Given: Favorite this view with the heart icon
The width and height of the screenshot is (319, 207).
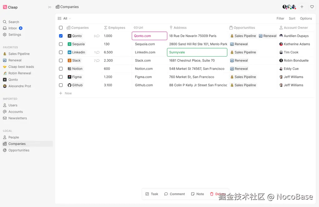Looking at the screenshot, I should click(x=312, y=7).
